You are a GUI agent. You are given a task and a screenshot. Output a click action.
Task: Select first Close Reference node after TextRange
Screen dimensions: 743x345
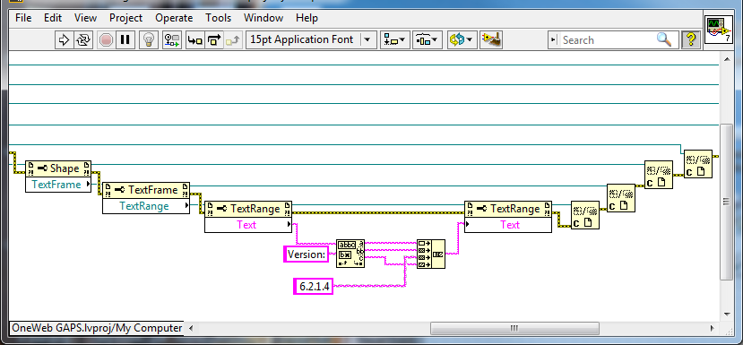[585, 215]
